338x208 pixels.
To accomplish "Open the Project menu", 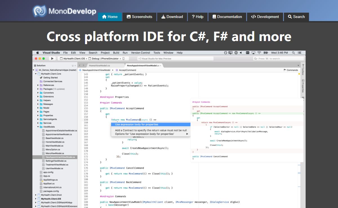I will pos(105,53).
